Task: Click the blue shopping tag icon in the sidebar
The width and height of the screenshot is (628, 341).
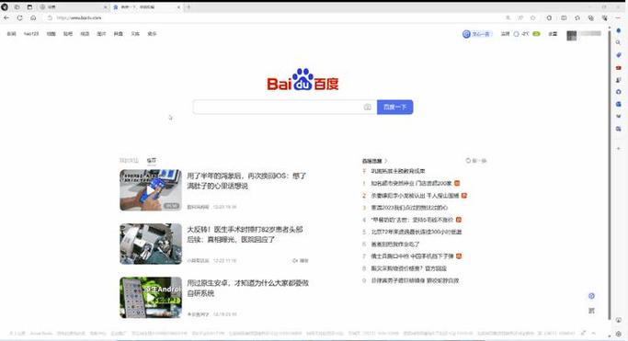Action: pyautogui.click(x=619, y=55)
